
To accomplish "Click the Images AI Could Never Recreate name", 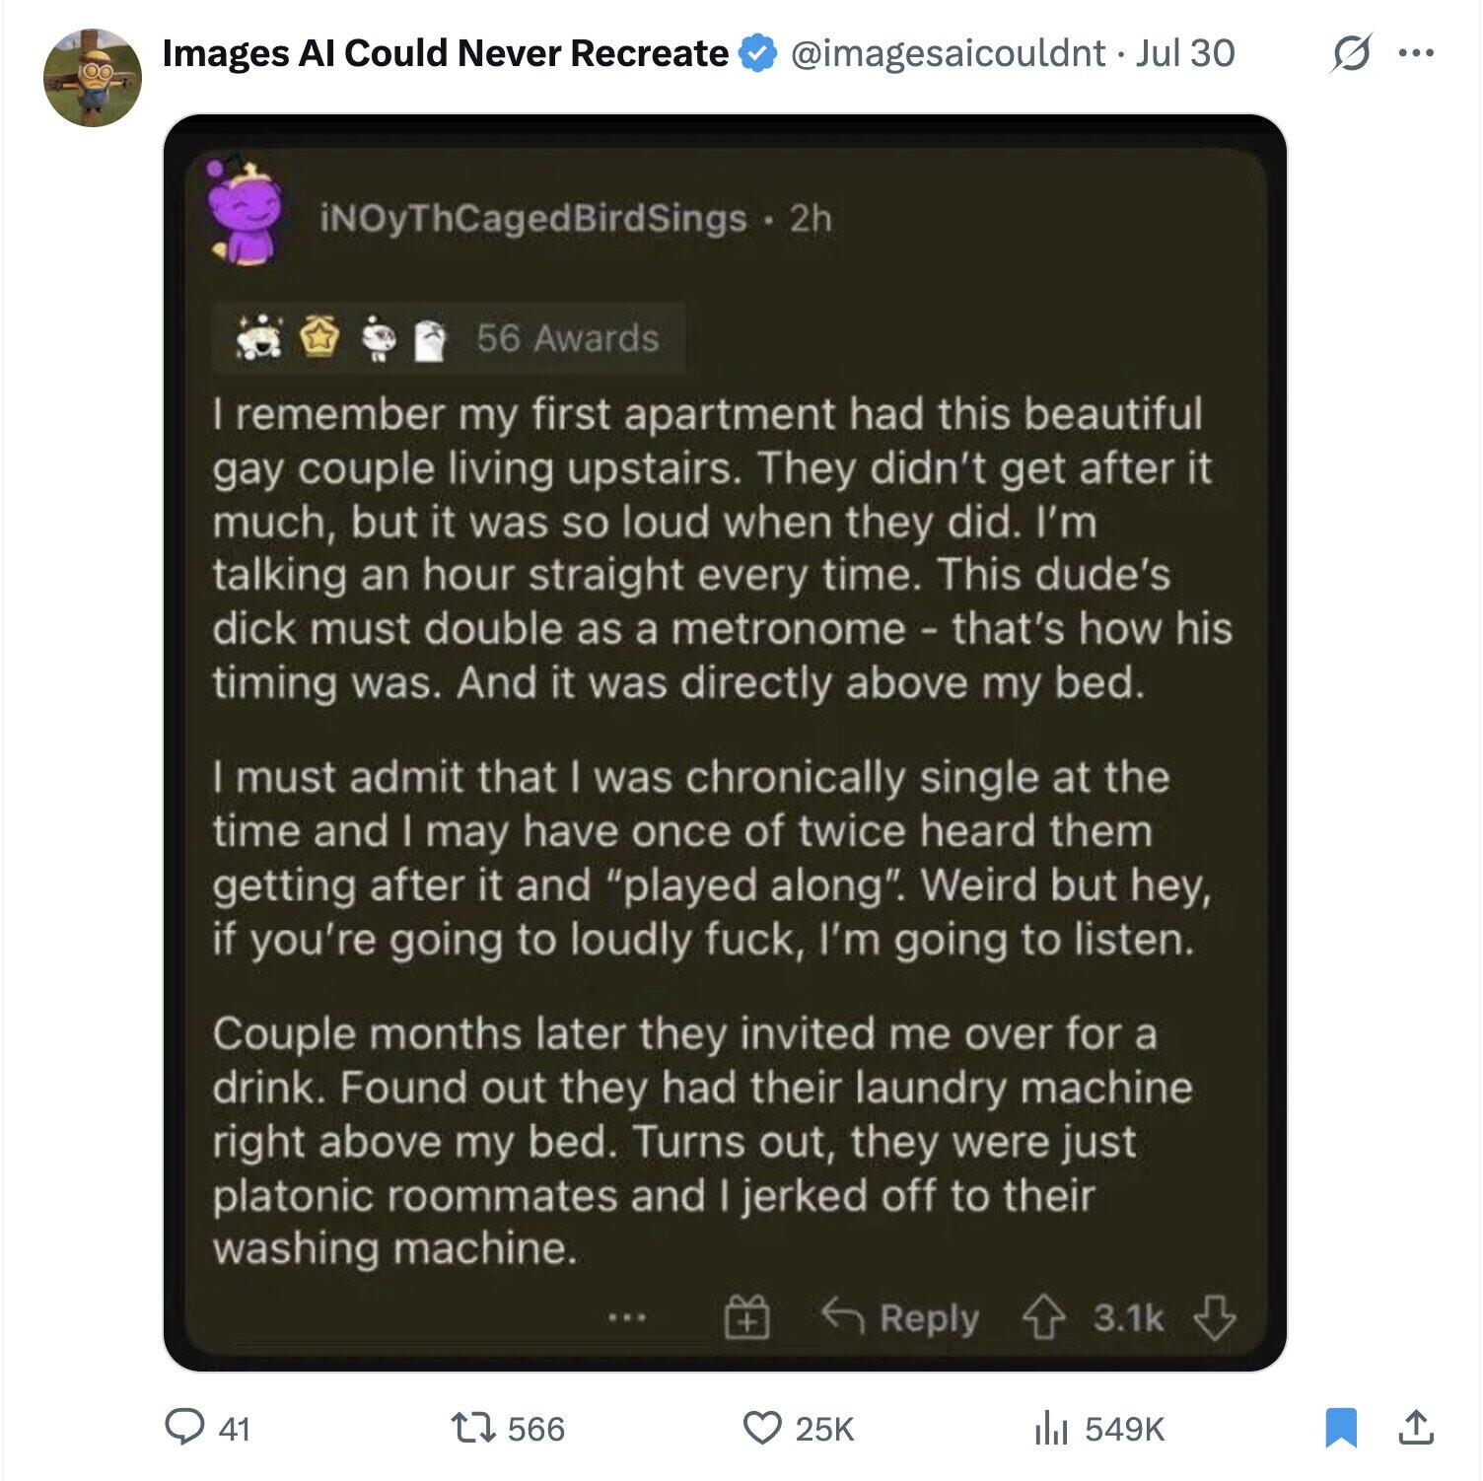I will point(445,53).
